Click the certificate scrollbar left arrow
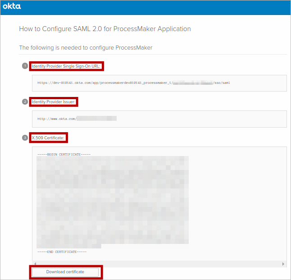Viewport: 291px width, 280px height. click(35, 264)
